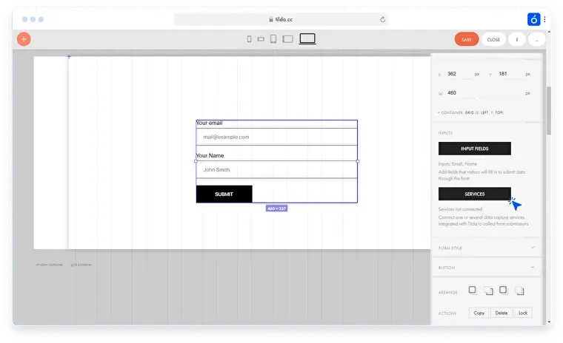The width and height of the screenshot is (563, 343).
Task: Select the desktop laptop screen view
Action: (307, 38)
